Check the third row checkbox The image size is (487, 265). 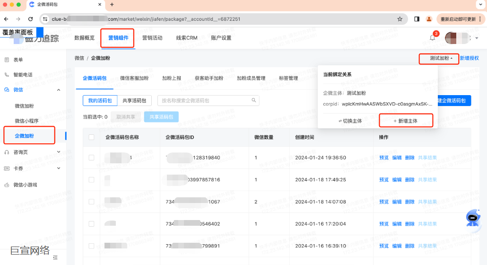coord(92,202)
